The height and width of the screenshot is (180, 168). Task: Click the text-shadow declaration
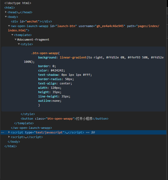coord(65,75)
